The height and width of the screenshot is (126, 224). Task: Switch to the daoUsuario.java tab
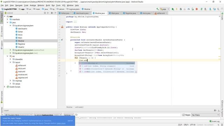click(82, 13)
